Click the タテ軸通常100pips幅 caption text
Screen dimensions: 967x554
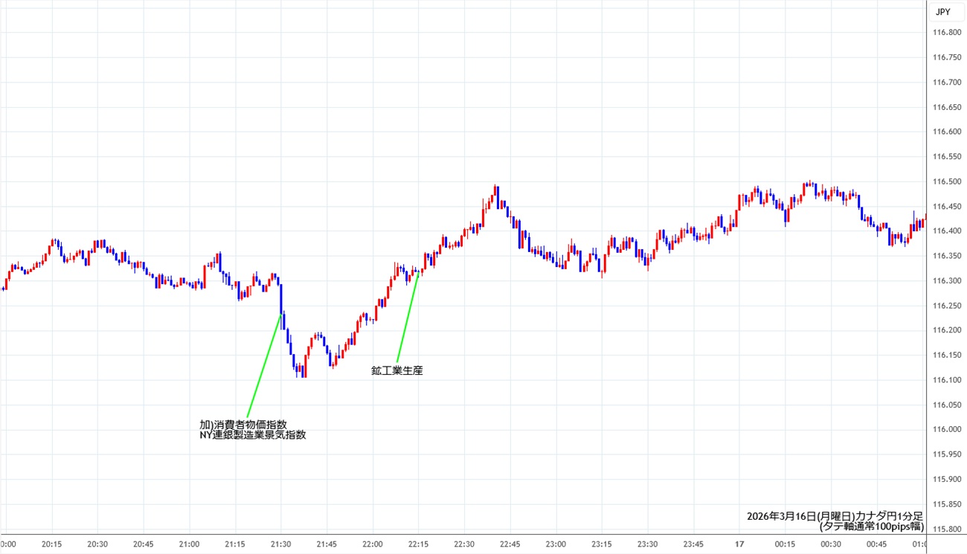click(871, 526)
